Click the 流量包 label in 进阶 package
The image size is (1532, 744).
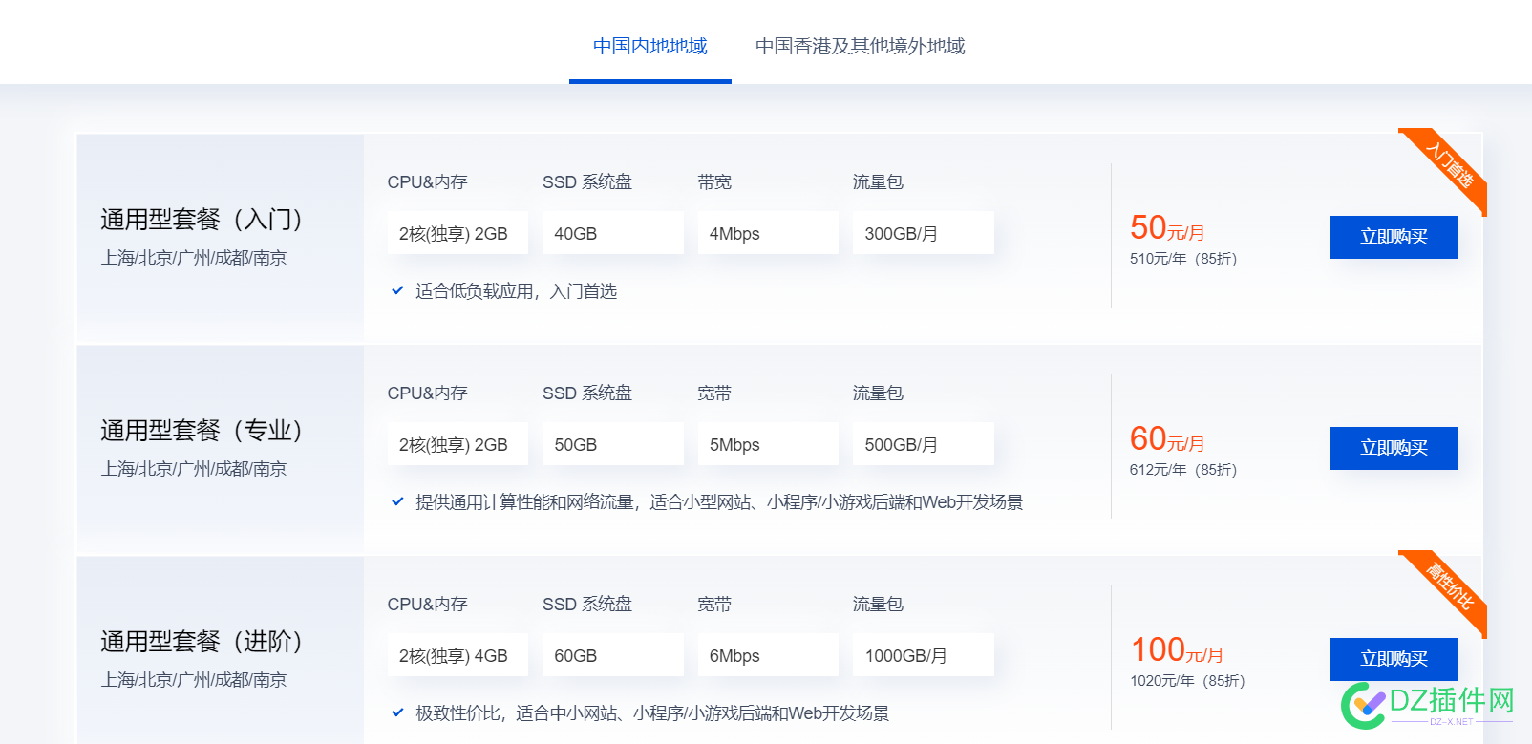878,605
